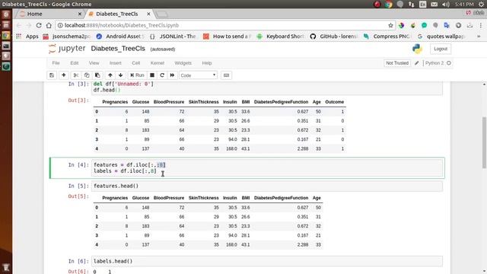Copy selected cells icon

point(87,75)
